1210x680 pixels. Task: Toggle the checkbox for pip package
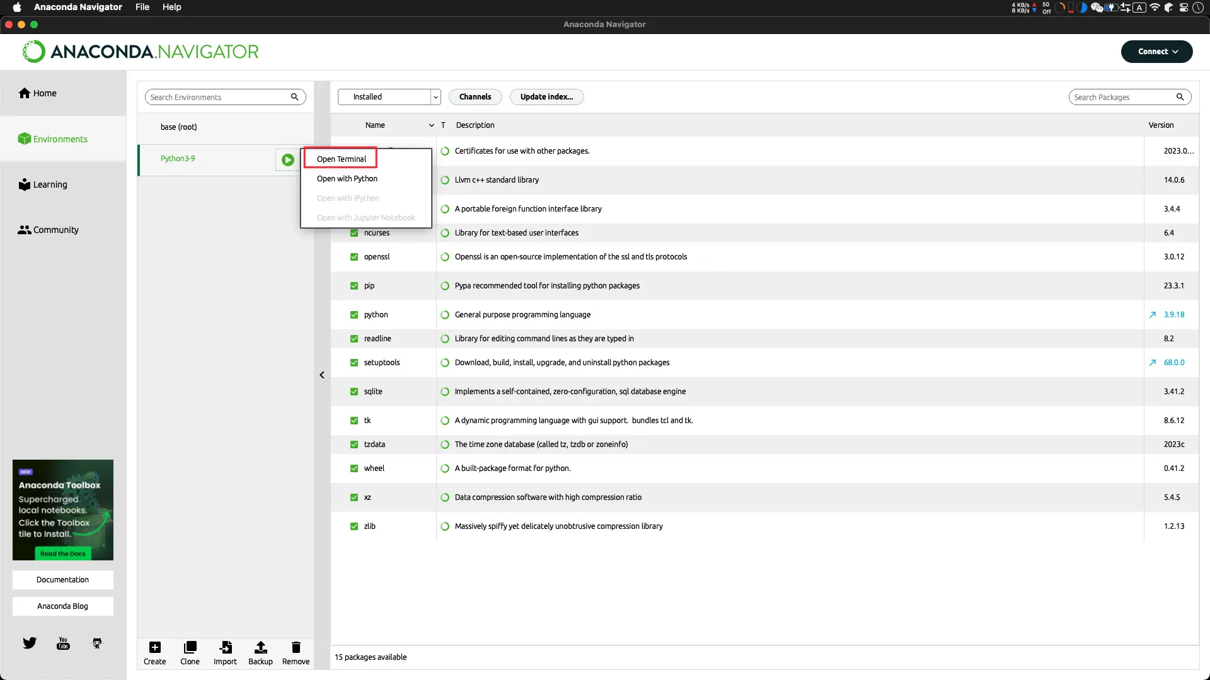(353, 286)
